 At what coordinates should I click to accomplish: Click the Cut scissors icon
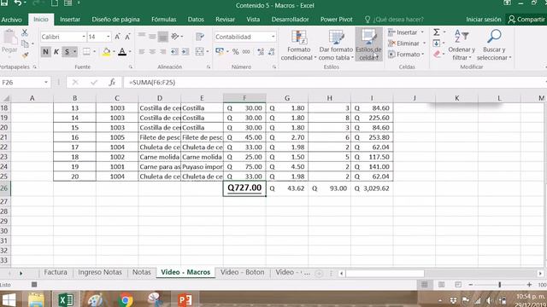click(x=25, y=32)
